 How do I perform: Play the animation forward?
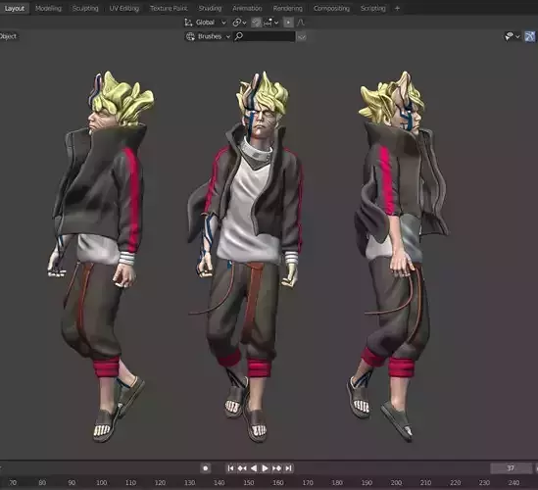point(265,468)
